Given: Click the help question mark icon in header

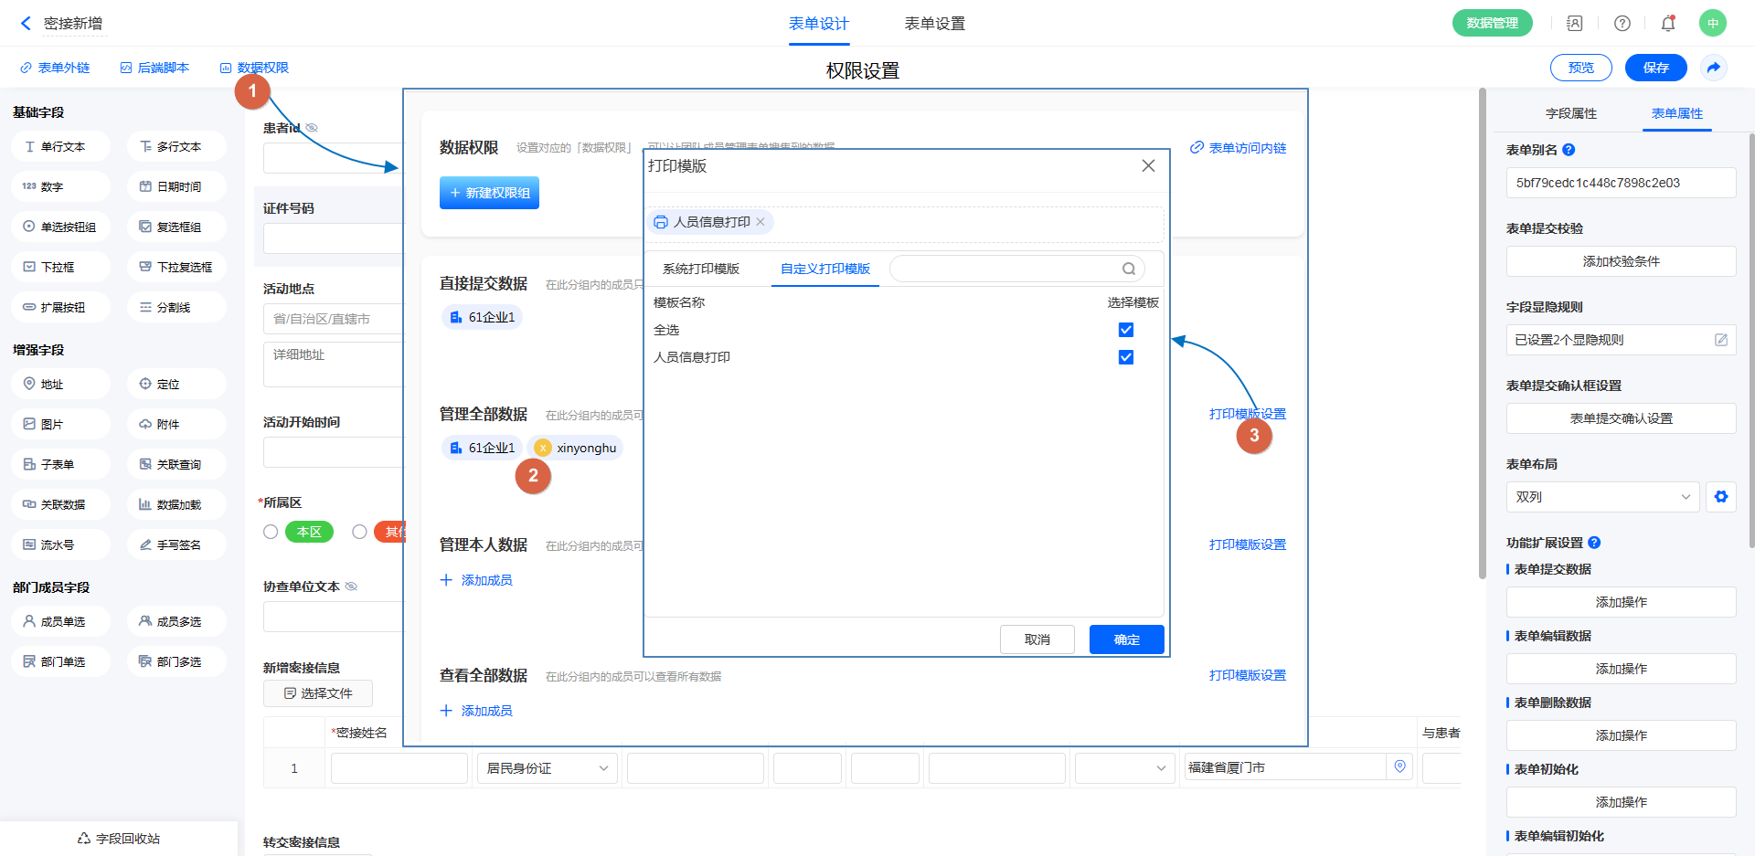Looking at the screenshot, I should tap(1622, 24).
